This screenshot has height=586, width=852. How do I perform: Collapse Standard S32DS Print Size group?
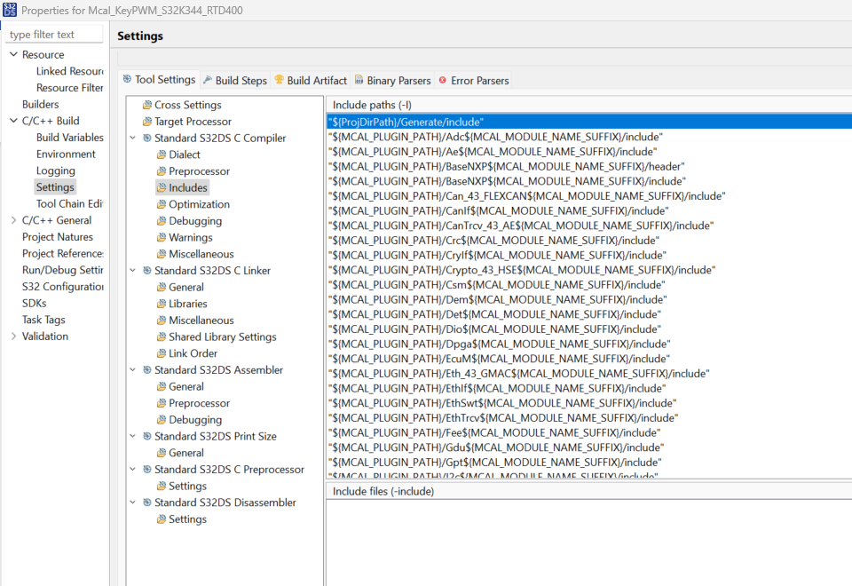[x=132, y=437]
